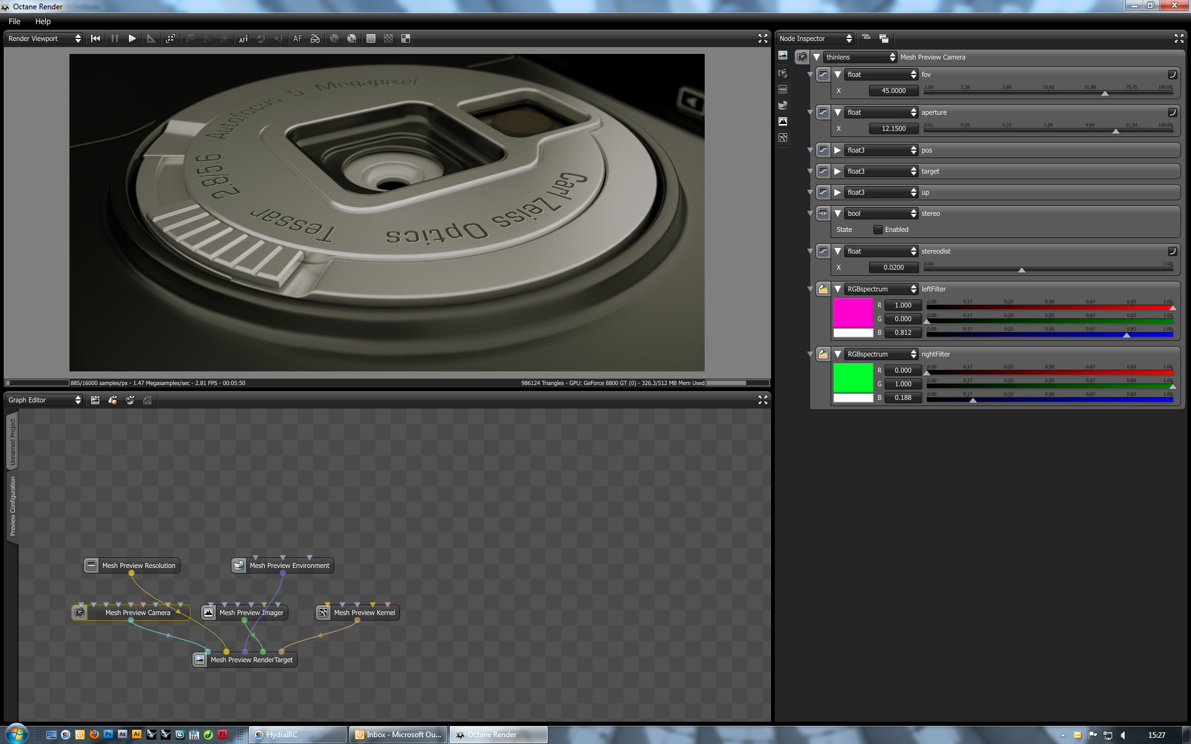Restart the render with rewind button
Screen dimensions: 1191x744
(96, 38)
